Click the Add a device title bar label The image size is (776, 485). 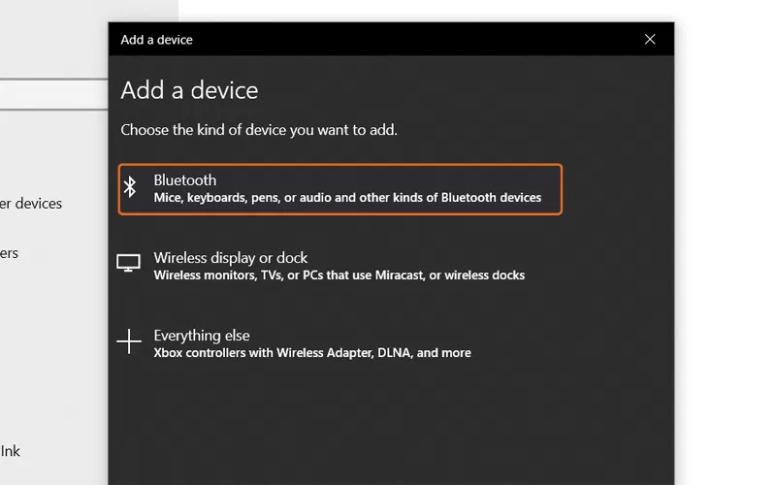point(156,40)
